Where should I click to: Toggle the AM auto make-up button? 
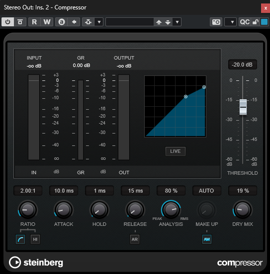click(207, 239)
